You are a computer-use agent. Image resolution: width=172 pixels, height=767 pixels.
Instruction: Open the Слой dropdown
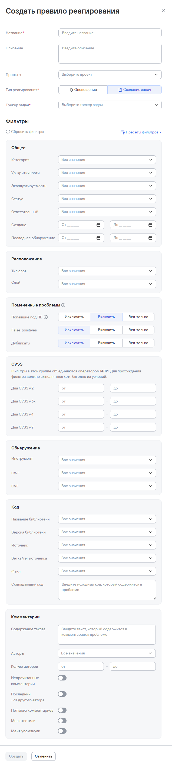coord(107,284)
